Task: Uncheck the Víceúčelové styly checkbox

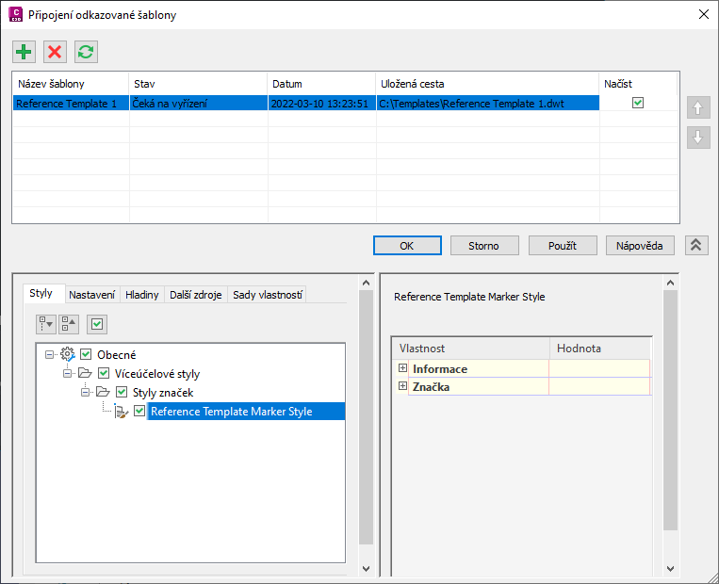Action: coord(104,373)
